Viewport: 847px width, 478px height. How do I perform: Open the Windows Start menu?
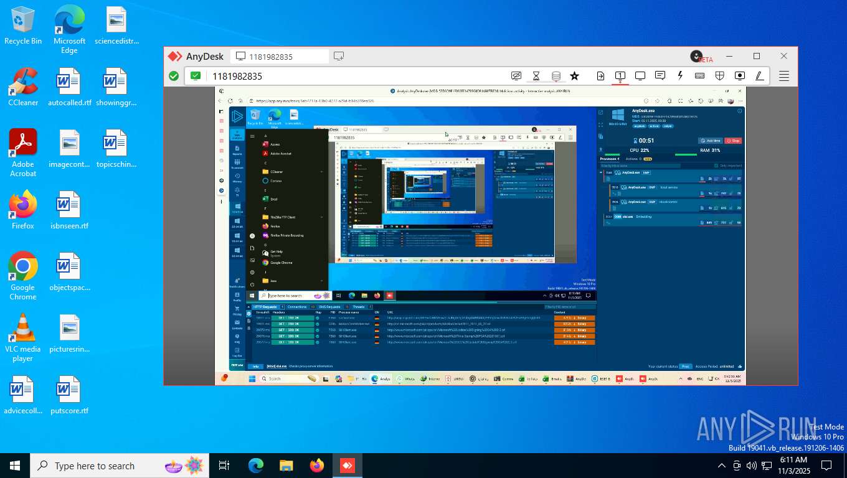(x=15, y=466)
